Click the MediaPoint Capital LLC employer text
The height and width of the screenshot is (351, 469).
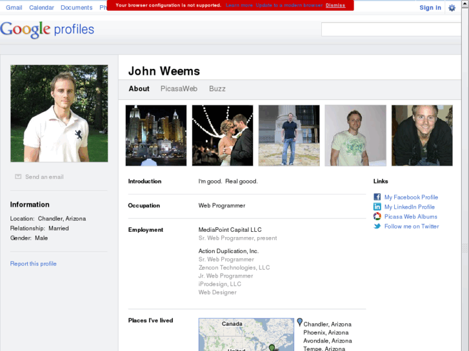(230, 230)
